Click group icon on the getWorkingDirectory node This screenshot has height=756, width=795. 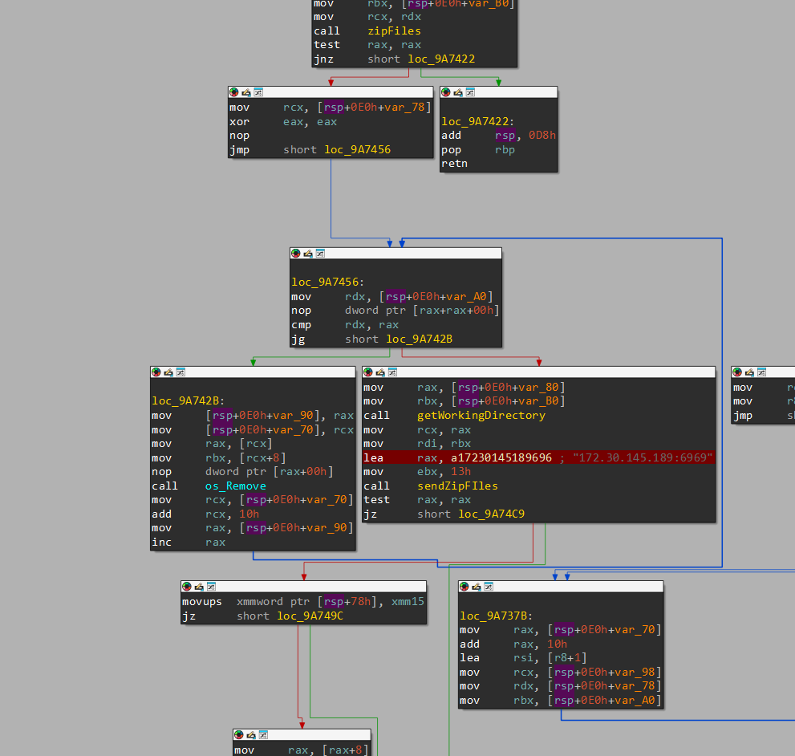point(393,372)
